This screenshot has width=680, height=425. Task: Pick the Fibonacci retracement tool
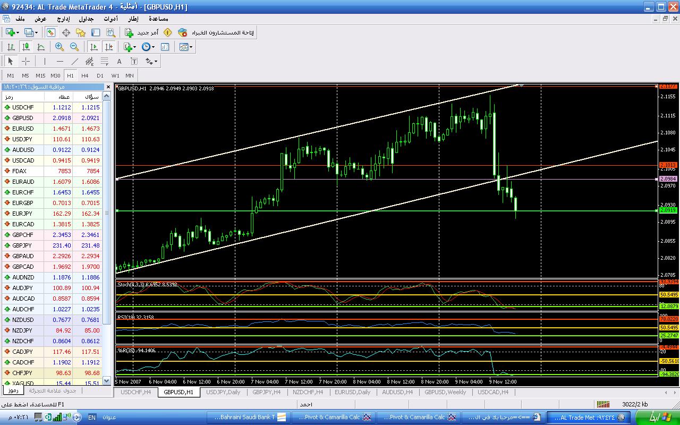105,61
